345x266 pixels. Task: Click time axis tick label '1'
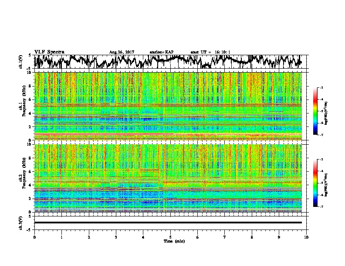[x=61, y=237]
